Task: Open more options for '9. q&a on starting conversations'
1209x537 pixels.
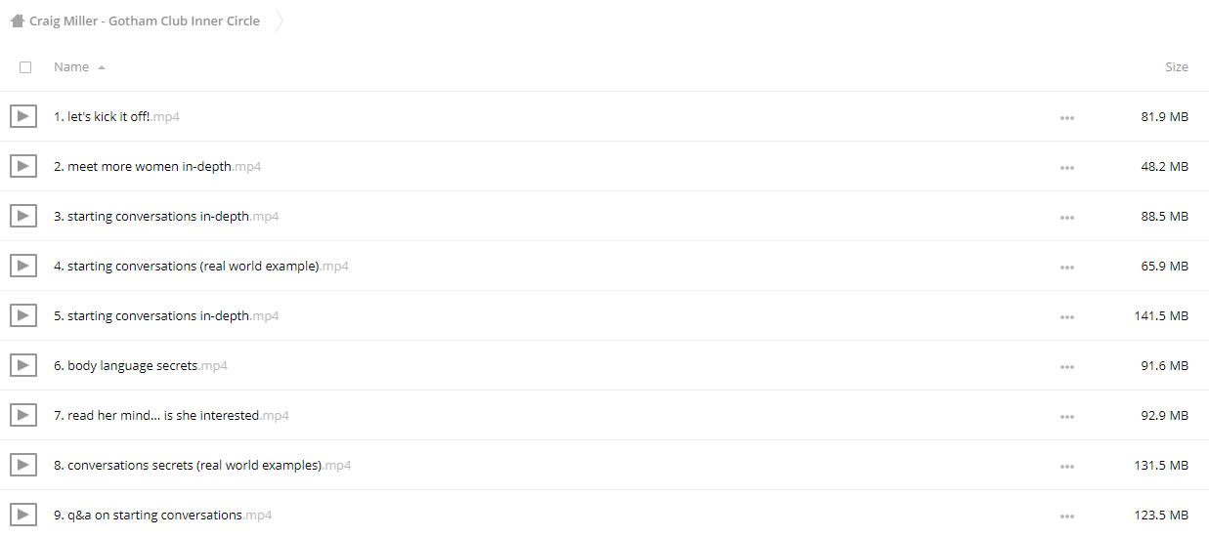Action: [1066, 516]
